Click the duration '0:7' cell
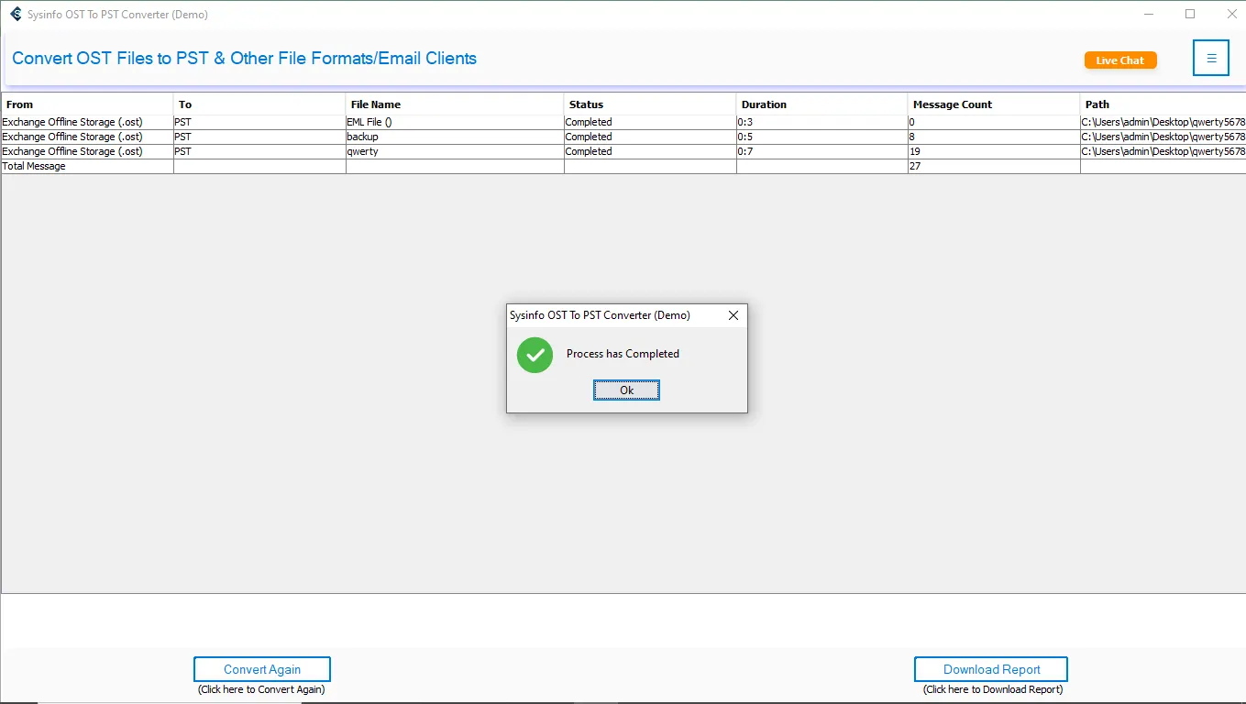The width and height of the screenshot is (1246, 704). click(822, 151)
